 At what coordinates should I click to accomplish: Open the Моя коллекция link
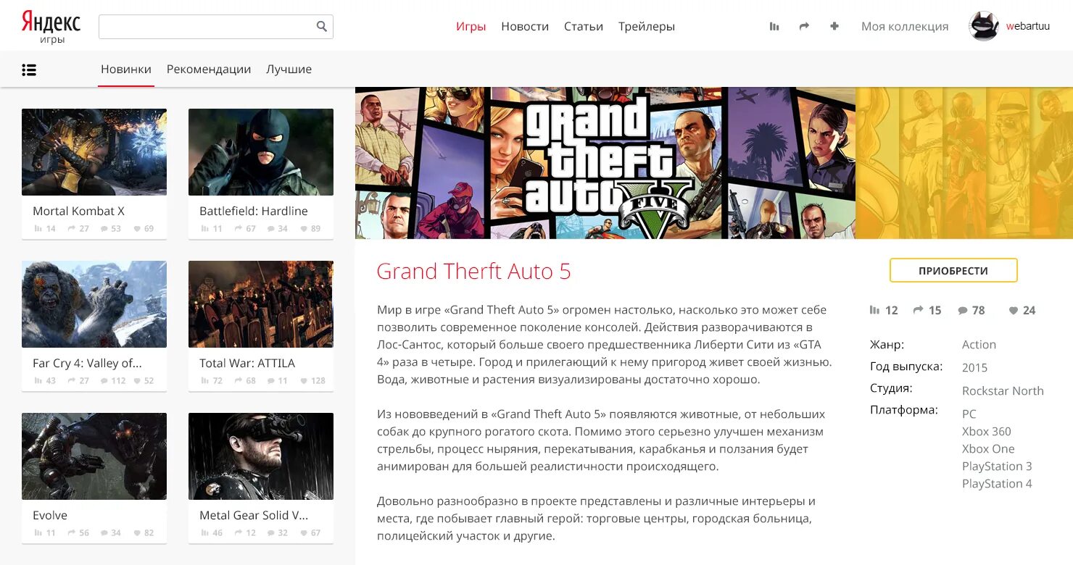point(905,27)
